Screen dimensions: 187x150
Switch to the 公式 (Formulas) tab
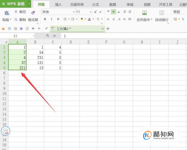[x=95, y=5]
